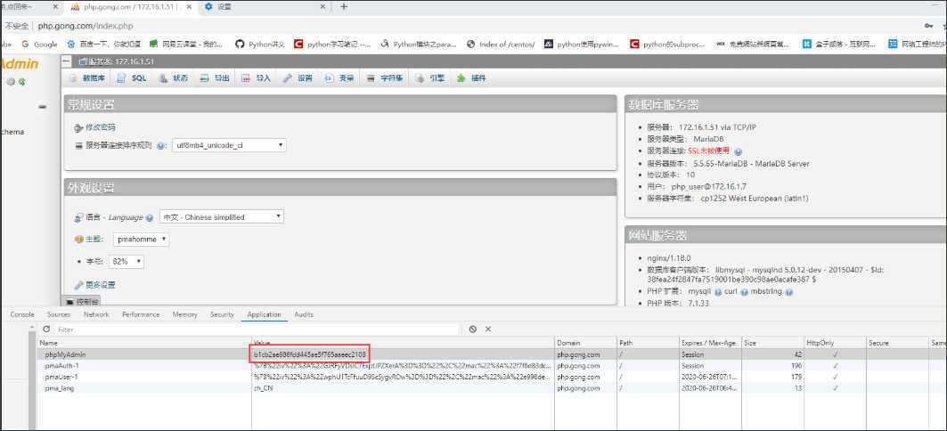Open the 设置 (Settings) tab in phpMyAdmin
This screenshot has width=947, height=431.
(x=298, y=78)
